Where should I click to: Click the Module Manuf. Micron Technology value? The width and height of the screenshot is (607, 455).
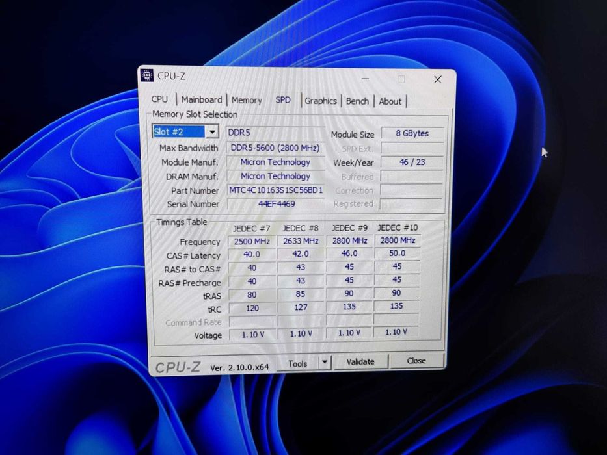point(275,162)
